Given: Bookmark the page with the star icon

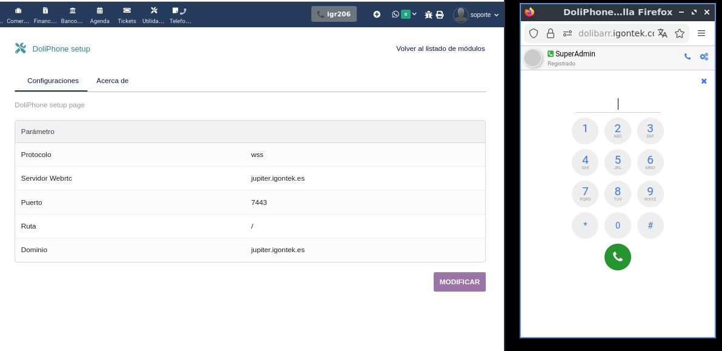Looking at the screenshot, I should [x=680, y=33].
